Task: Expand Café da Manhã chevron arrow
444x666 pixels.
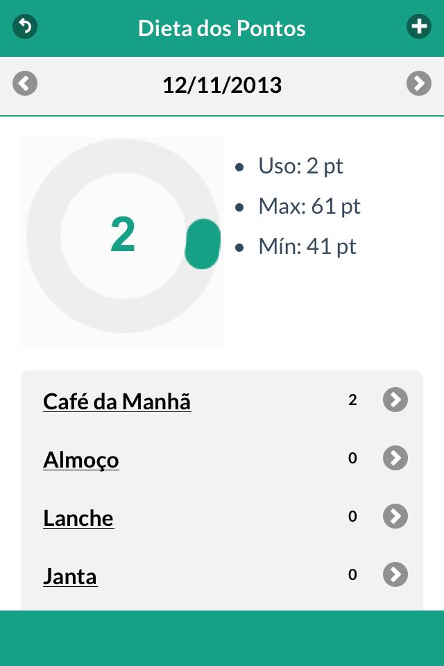Action: tap(395, 400)
